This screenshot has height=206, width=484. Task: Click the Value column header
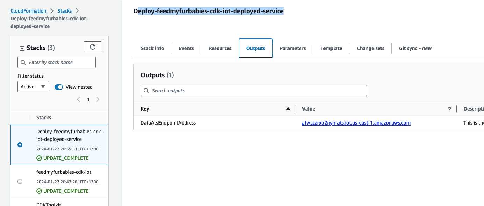tap(308, 109)
